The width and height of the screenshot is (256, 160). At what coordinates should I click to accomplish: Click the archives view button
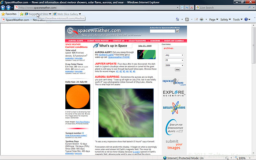click(177, 69)
